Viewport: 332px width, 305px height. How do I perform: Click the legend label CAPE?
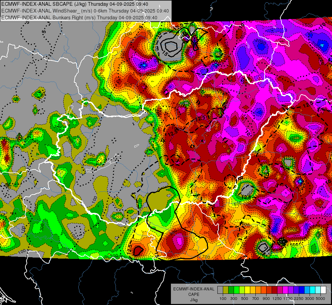[x=194, y=294]
